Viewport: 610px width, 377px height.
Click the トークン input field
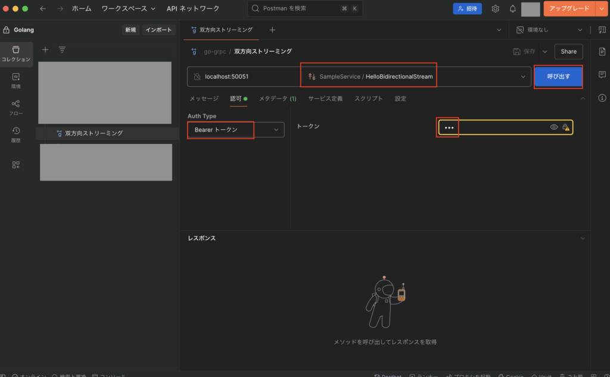[506, 127]
